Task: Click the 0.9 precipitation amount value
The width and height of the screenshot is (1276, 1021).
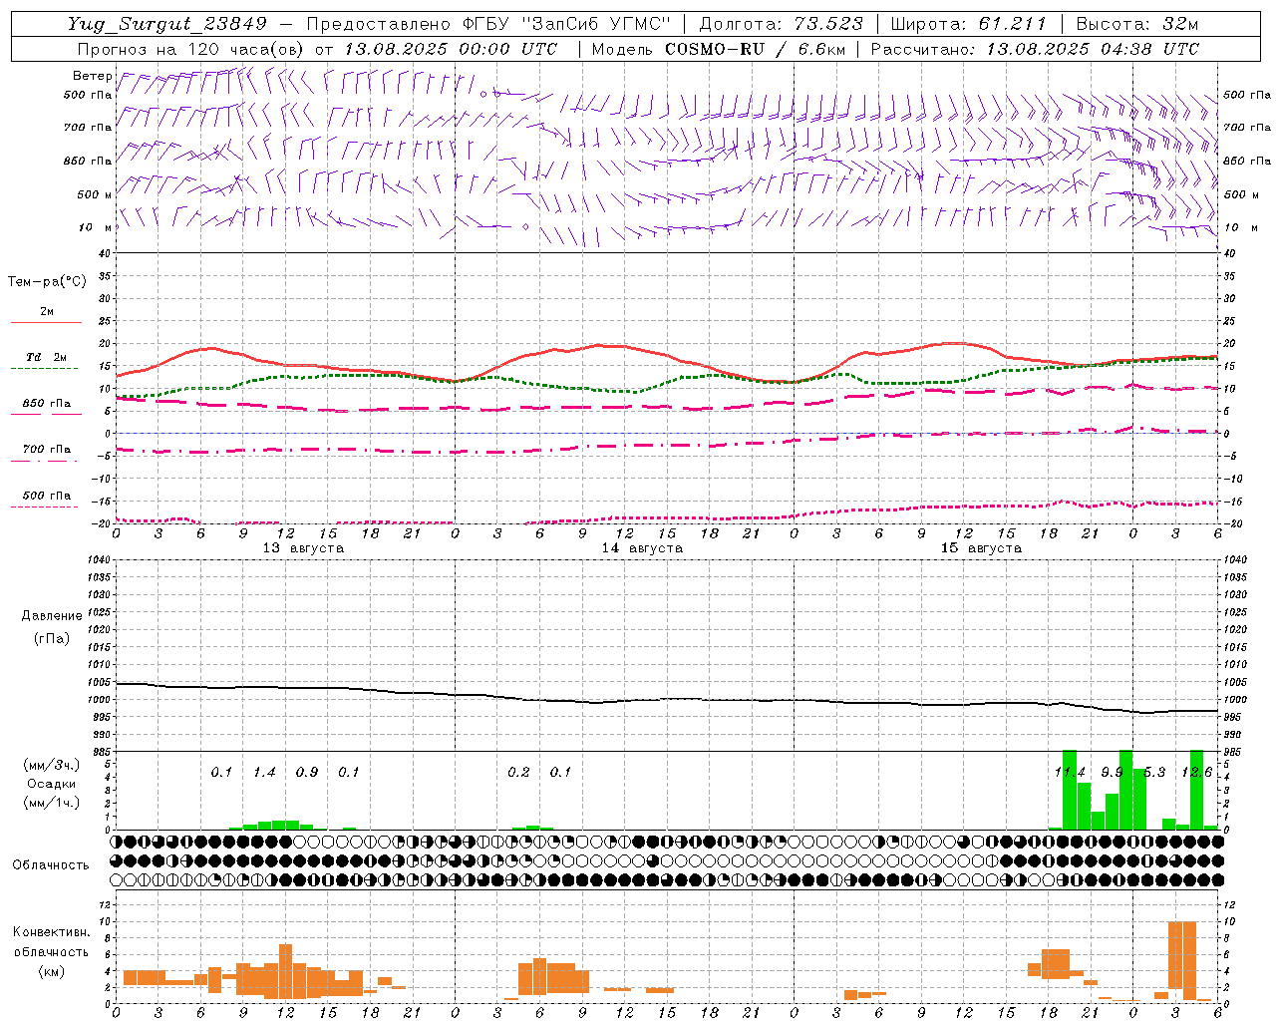Action: tap(307, 772)
